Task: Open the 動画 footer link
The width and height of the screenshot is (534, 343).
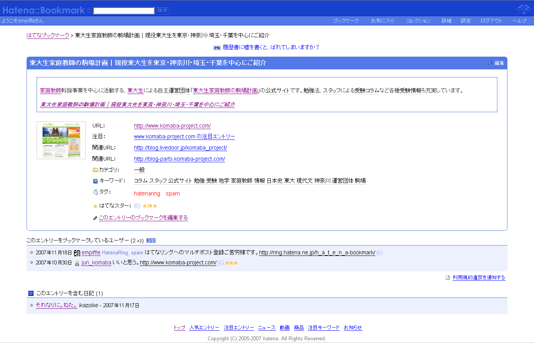Action: tap(285, 328)
